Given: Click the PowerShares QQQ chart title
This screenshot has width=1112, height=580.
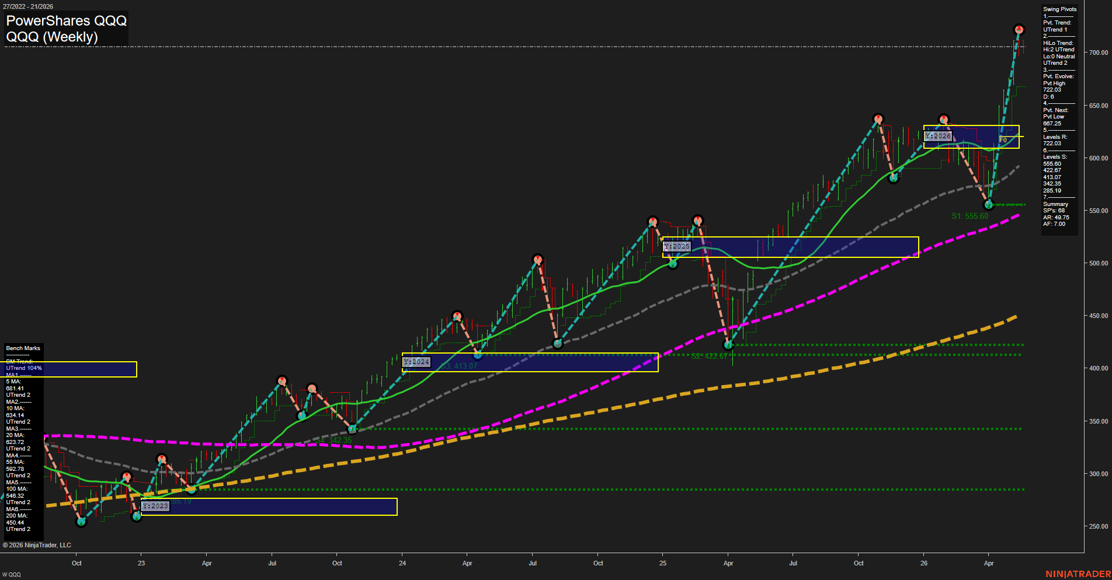Looking at the screenshot, I should coord(66,20).
